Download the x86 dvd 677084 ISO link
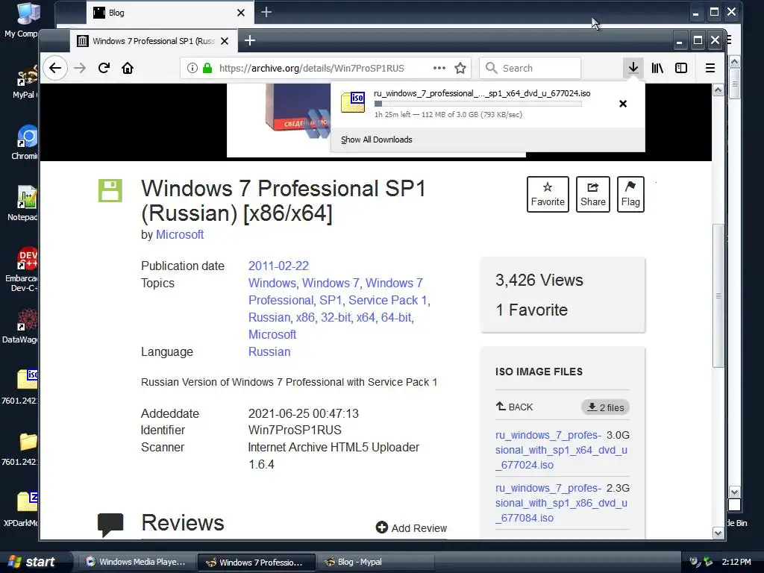Image resolution: width=764 pixels, height=573 pixels. 561,503
